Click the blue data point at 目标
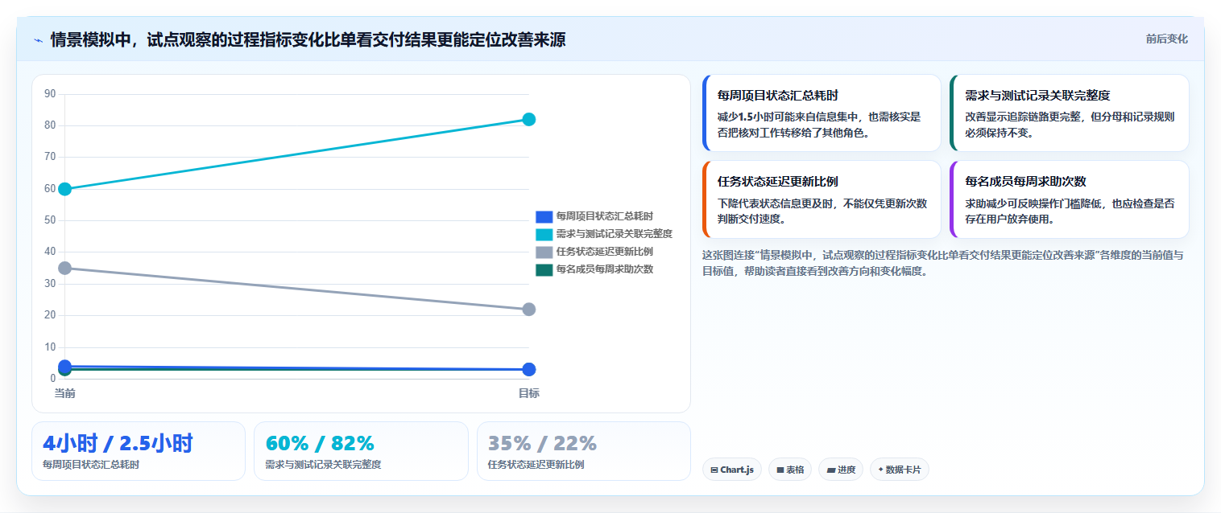 (529, 370)
